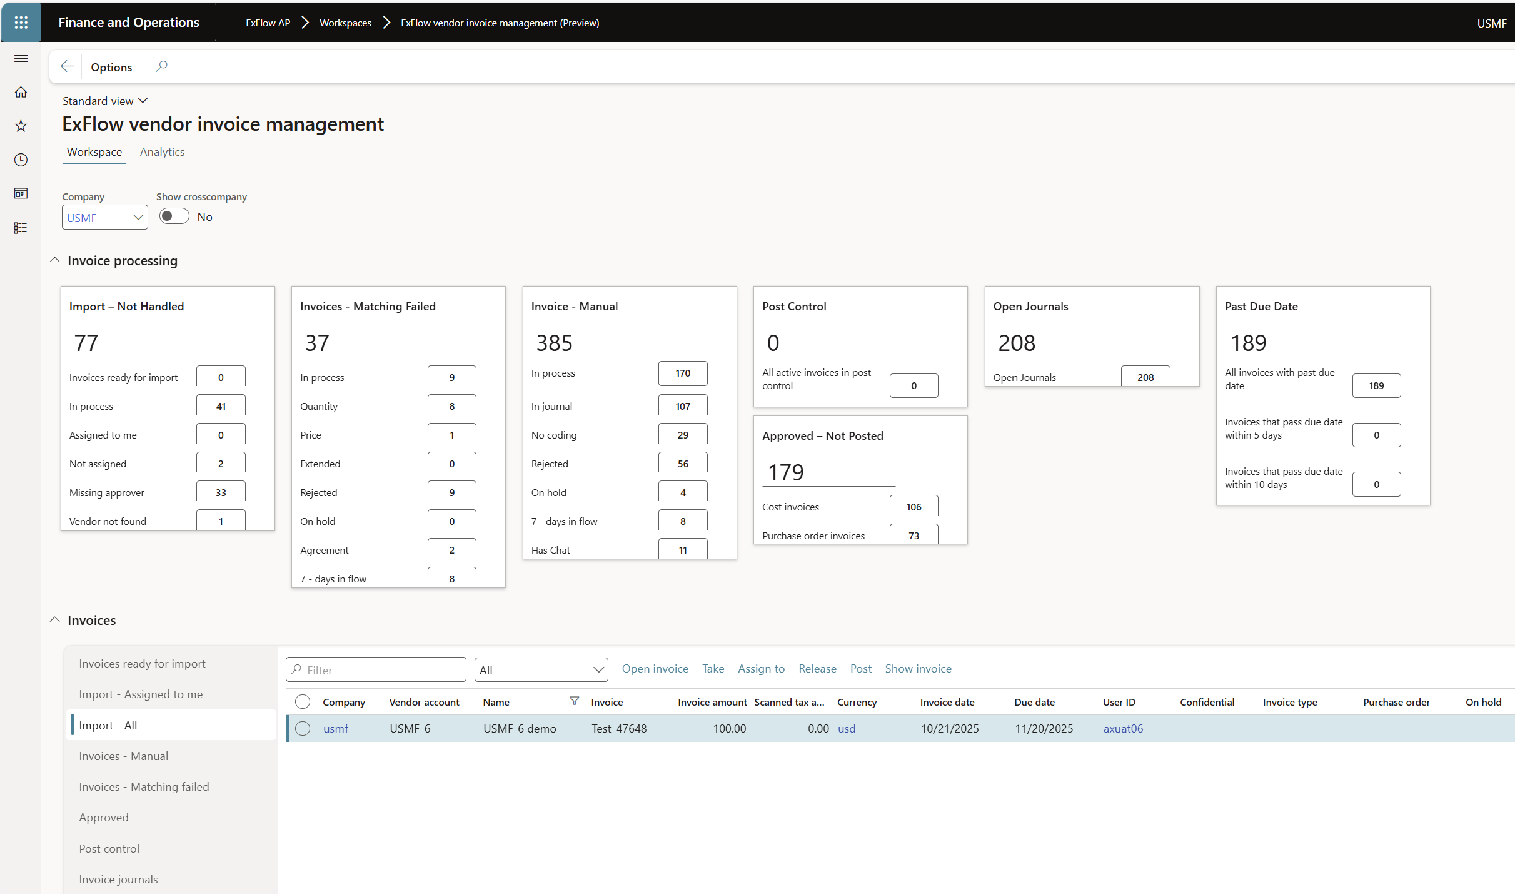The width and height of the screenshot is (1515, 894).
Task: Toggle Show crosscompany switch
Action: (x=174, y=216)
